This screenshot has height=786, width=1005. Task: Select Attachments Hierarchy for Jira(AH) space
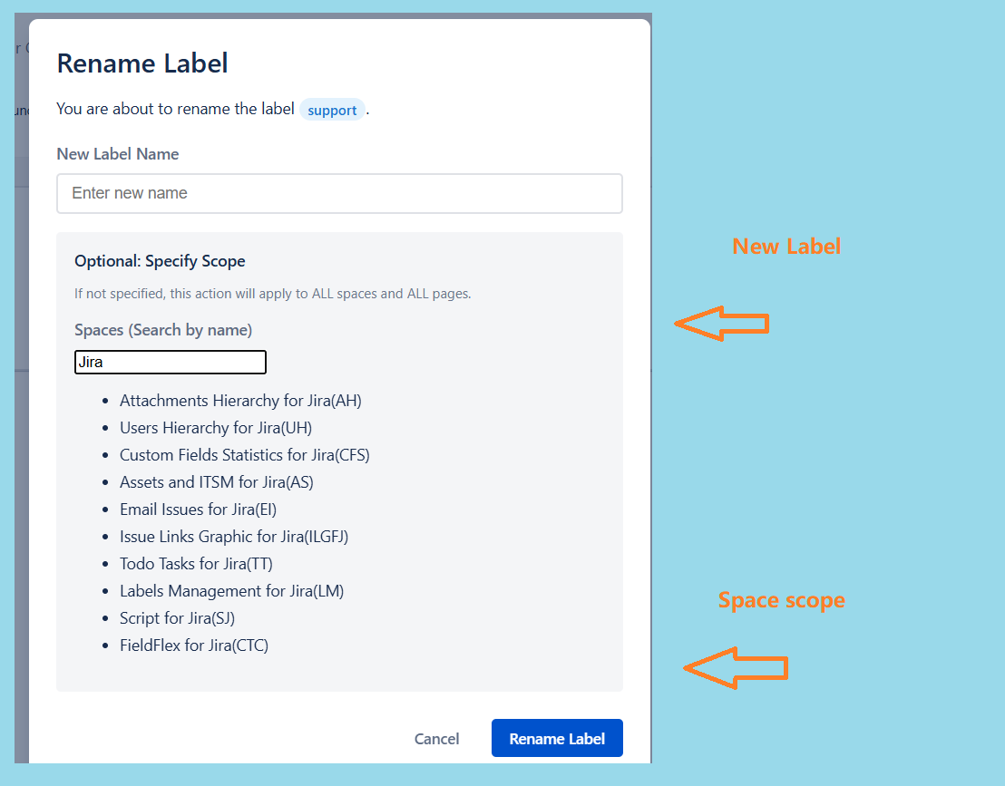[240, 400]
